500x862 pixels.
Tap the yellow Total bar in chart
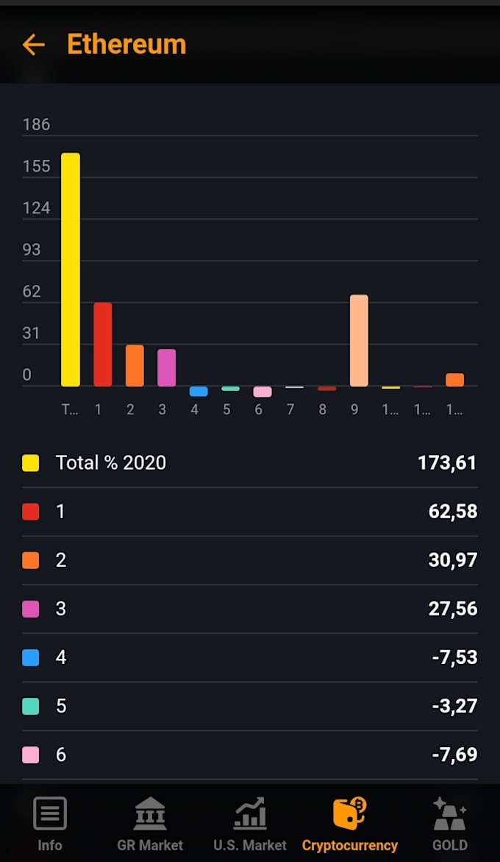[x=71, y=269]
